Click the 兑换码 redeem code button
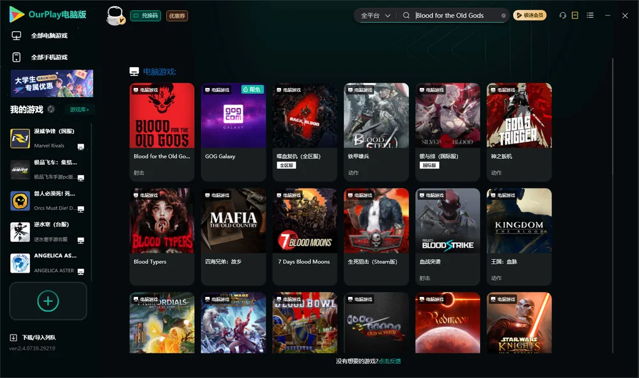Viewport: 639px width, 378px height. 146,15
